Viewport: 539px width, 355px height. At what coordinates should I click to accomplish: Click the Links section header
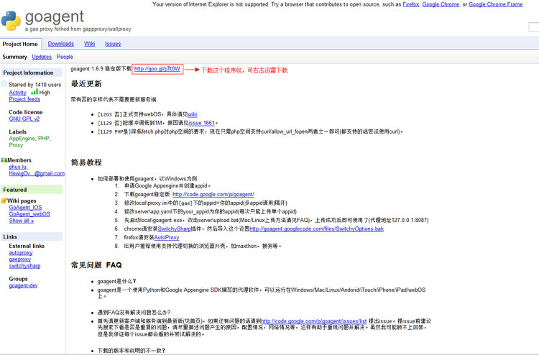tap(32, 236)
